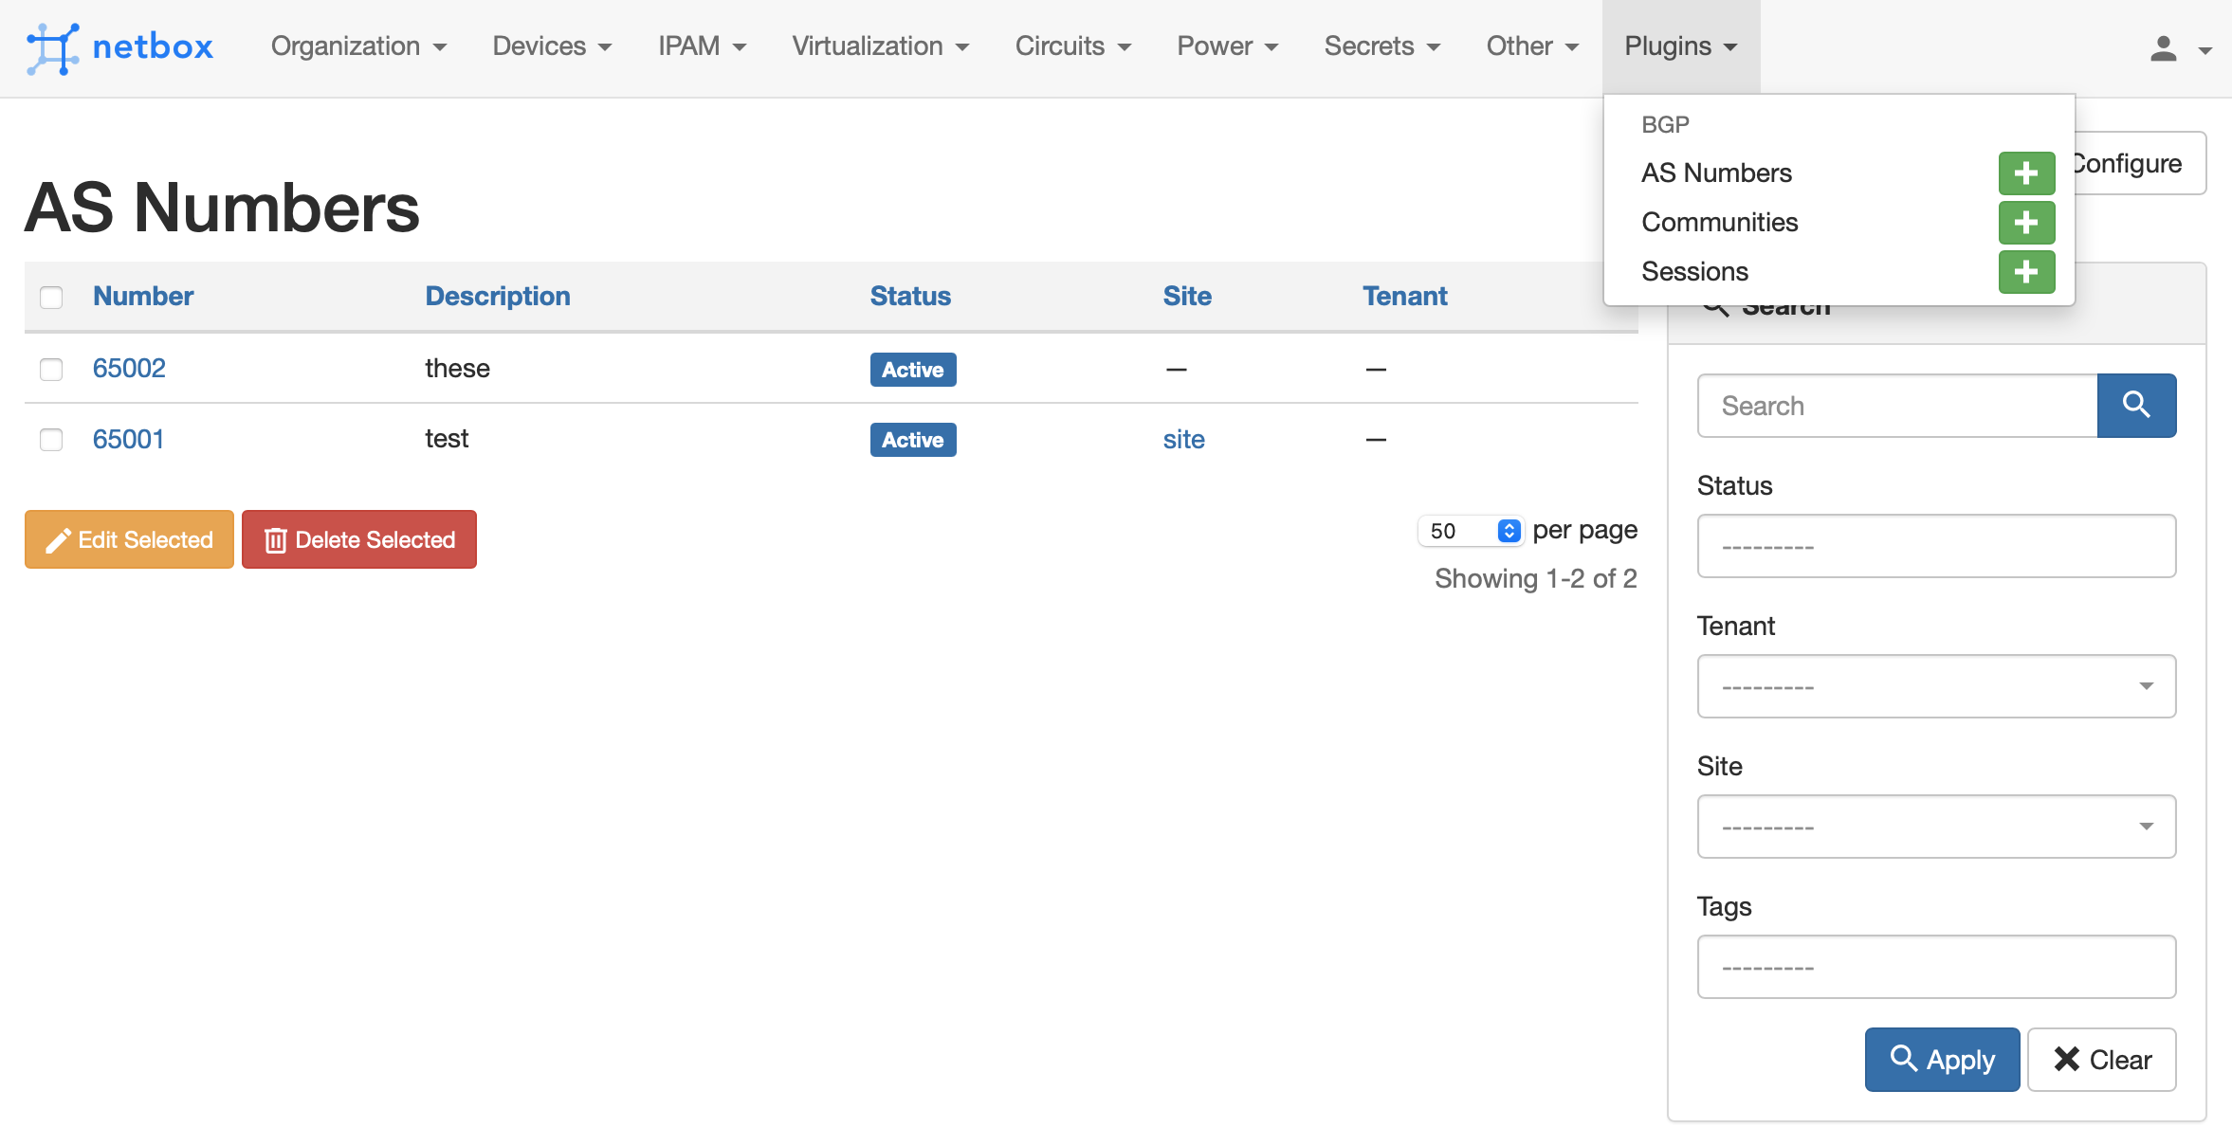
Task: Click the NetBox logo icon
Action: pos(52,47)
